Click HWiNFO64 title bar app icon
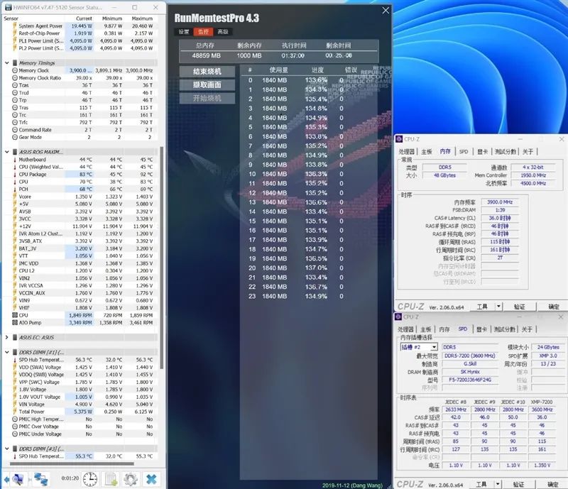 [x=8, y=7]
